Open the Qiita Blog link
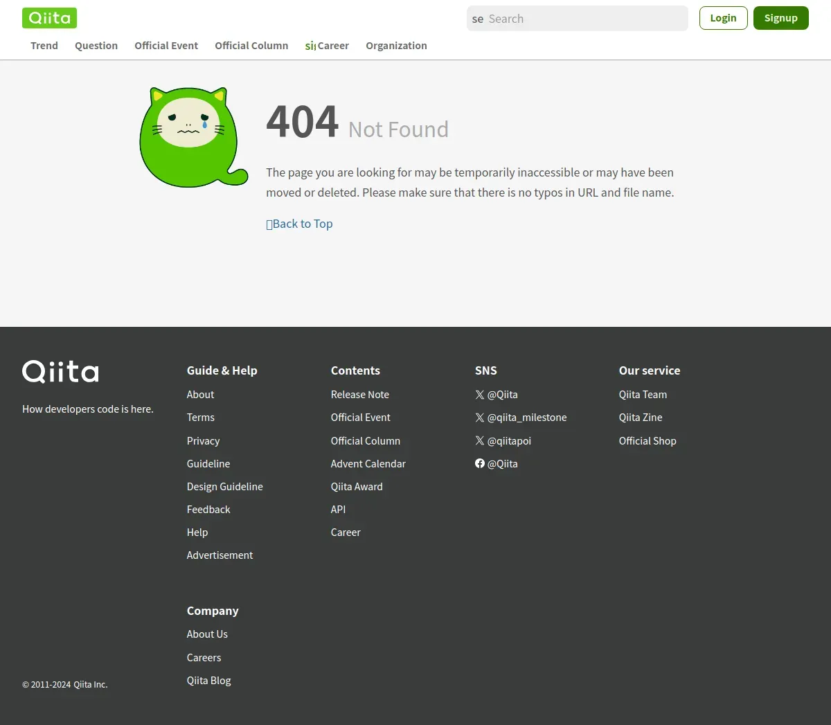Image resolution: width=831 pixels, height=725 pixels. click(x=209, y=681)
